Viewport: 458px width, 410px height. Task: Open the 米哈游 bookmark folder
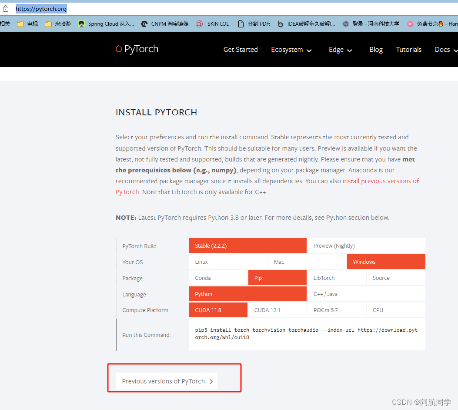pyautogui.click(x=58, y=24)
